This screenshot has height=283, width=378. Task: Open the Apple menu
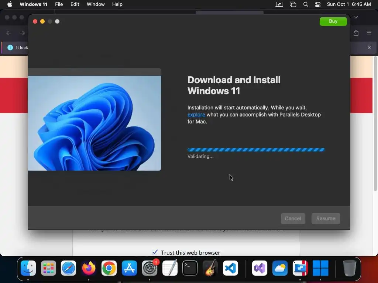10,4
